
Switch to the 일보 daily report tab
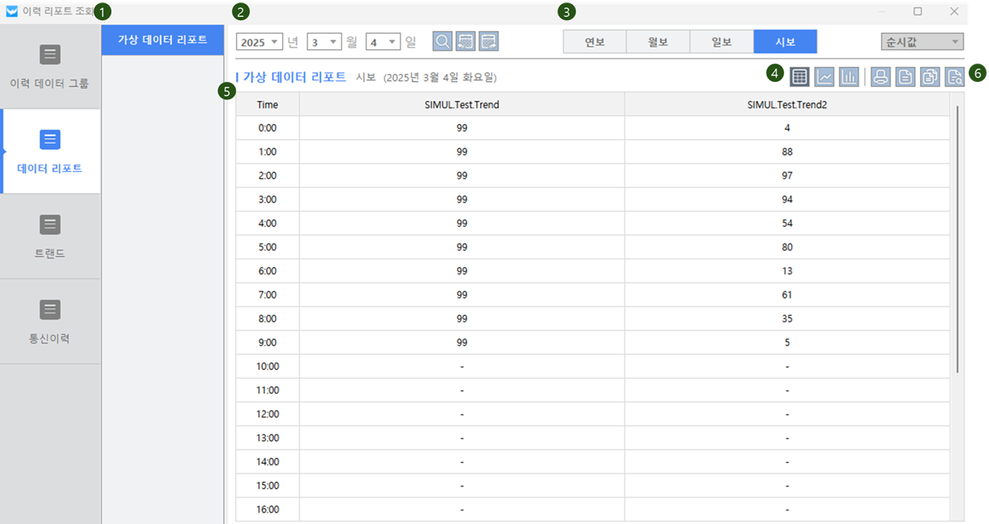(x=721, y=42)
